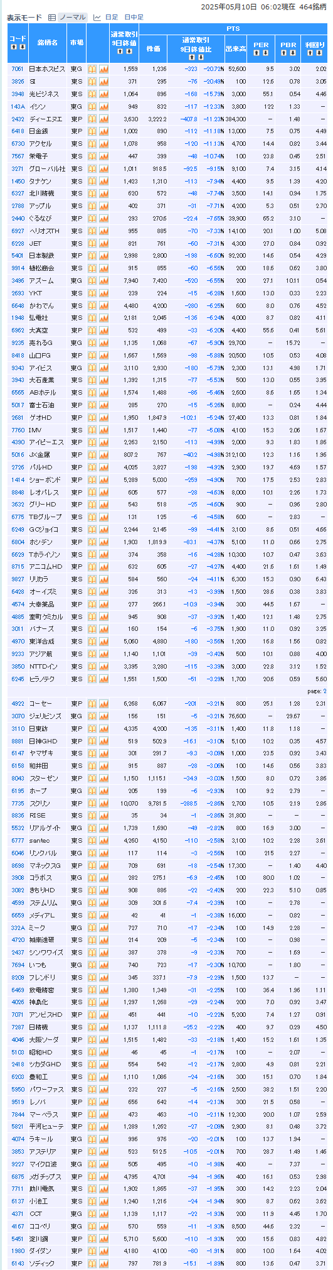This screenshot has height=1270, width=333.
Task: Switch display mode to 日中足
Action: click(134, 18)
